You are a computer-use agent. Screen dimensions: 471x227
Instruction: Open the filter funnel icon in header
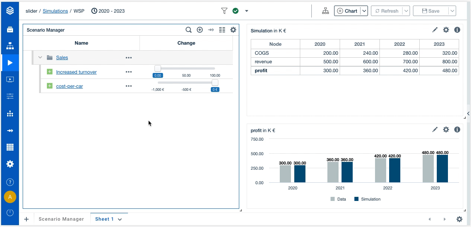224,11
